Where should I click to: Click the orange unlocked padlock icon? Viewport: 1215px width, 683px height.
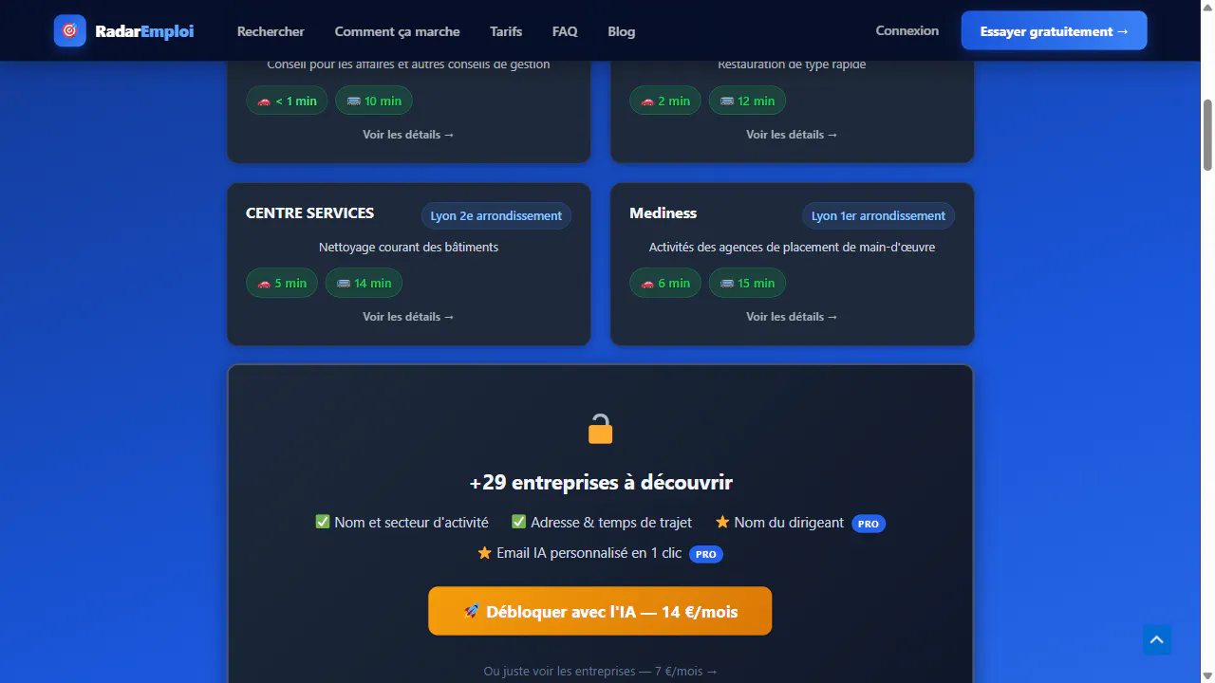600,429
